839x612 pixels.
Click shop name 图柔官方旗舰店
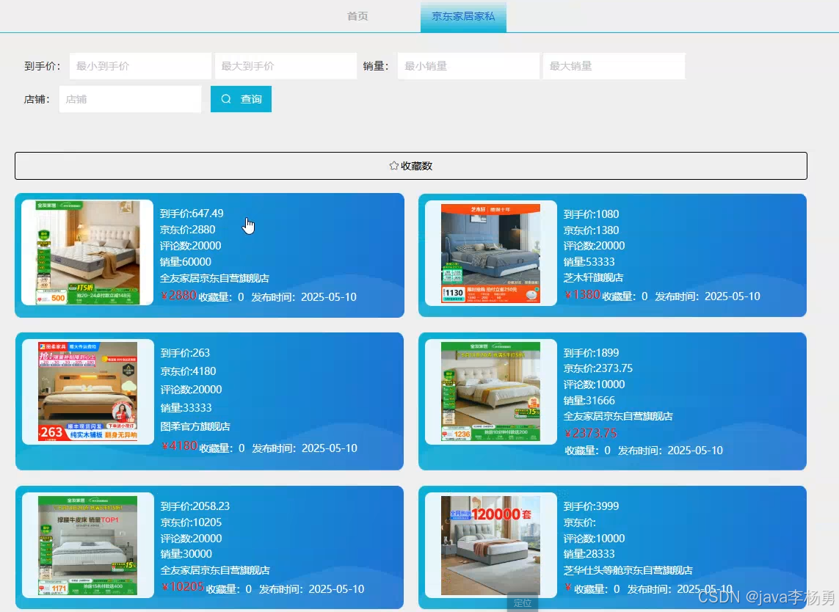195,426
